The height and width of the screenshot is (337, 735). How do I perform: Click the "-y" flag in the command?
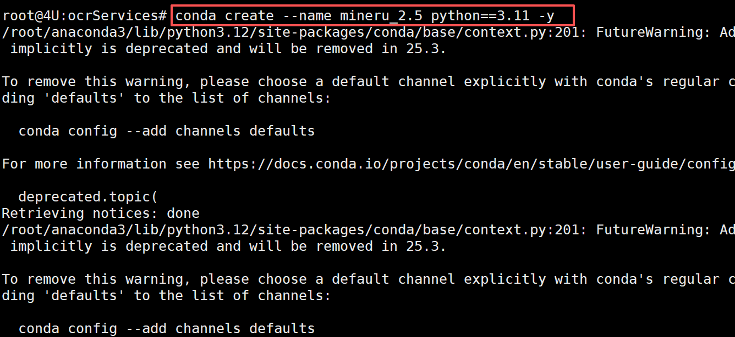coord(546,15)
